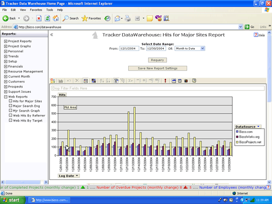This screenshot has height=204, width=272.
Task: Click the Save New Report Settings button
Action: pos(158,68)
